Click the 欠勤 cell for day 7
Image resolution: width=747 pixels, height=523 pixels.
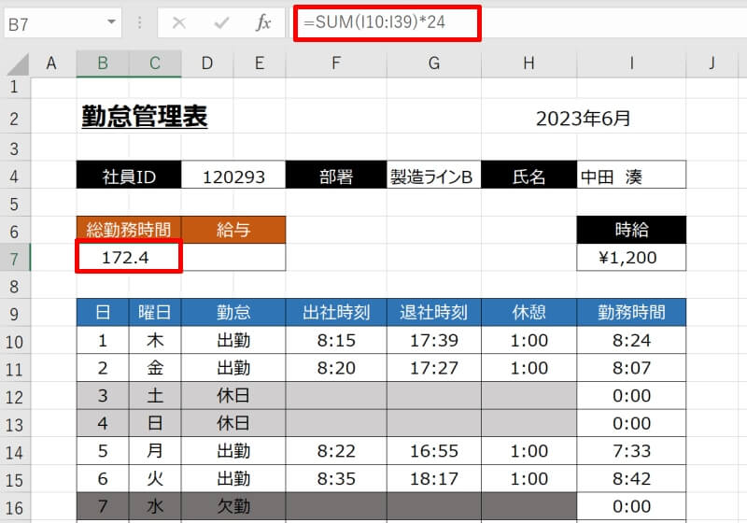(233, 506)
